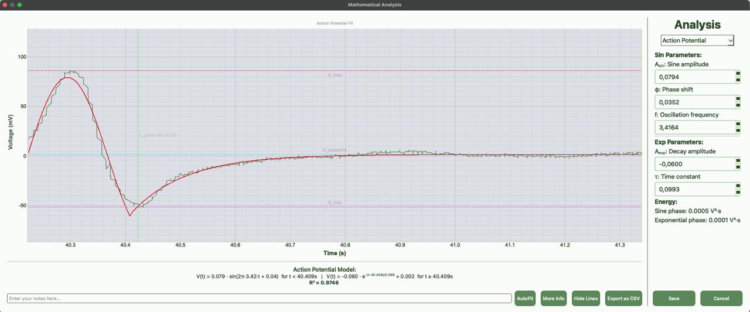Run AutoFit on the curve
This screenshot has height=312, width=750.
[525, 299]
